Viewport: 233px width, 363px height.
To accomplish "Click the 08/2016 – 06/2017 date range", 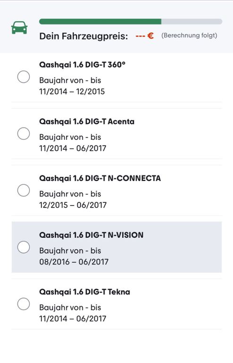I will click(74, 262).
